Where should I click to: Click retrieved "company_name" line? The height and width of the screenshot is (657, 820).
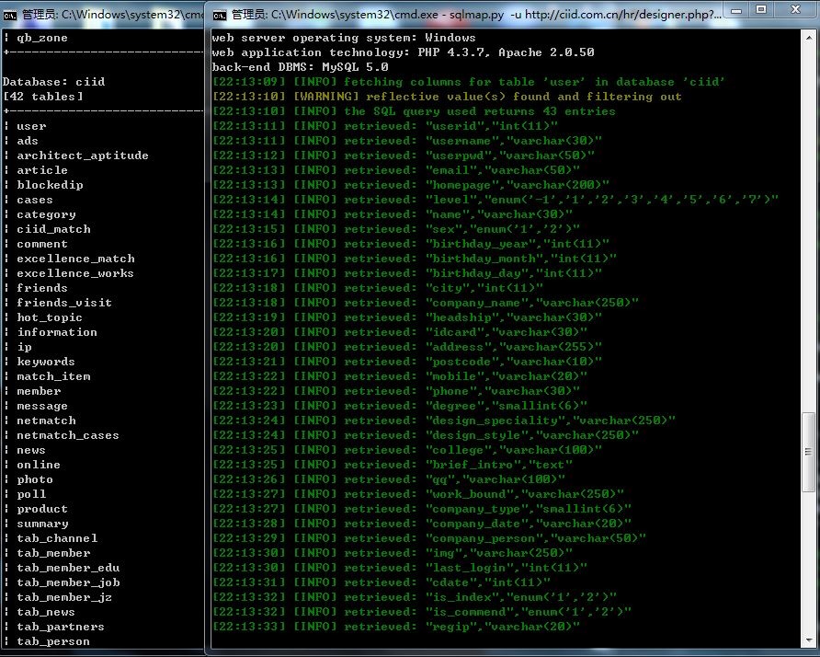(425, 303)
